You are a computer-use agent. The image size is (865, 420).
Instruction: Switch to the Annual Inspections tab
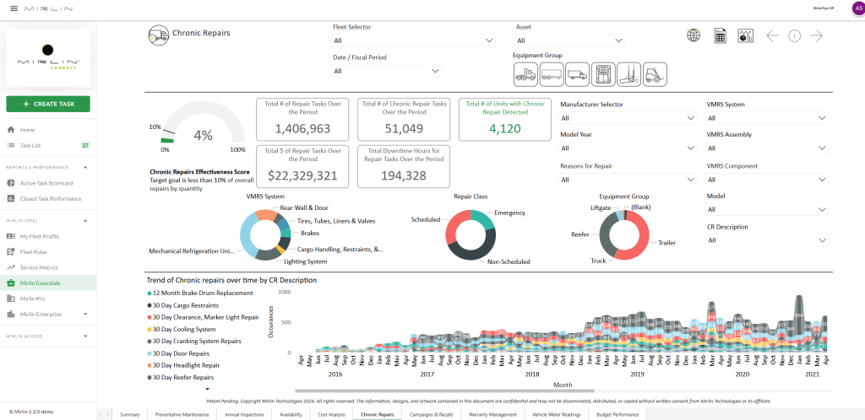coord(244,414)
